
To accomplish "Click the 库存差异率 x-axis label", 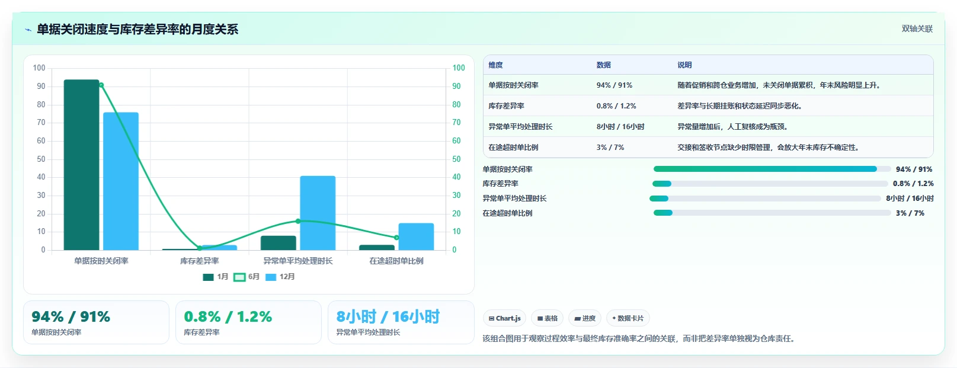I will 200,261.
